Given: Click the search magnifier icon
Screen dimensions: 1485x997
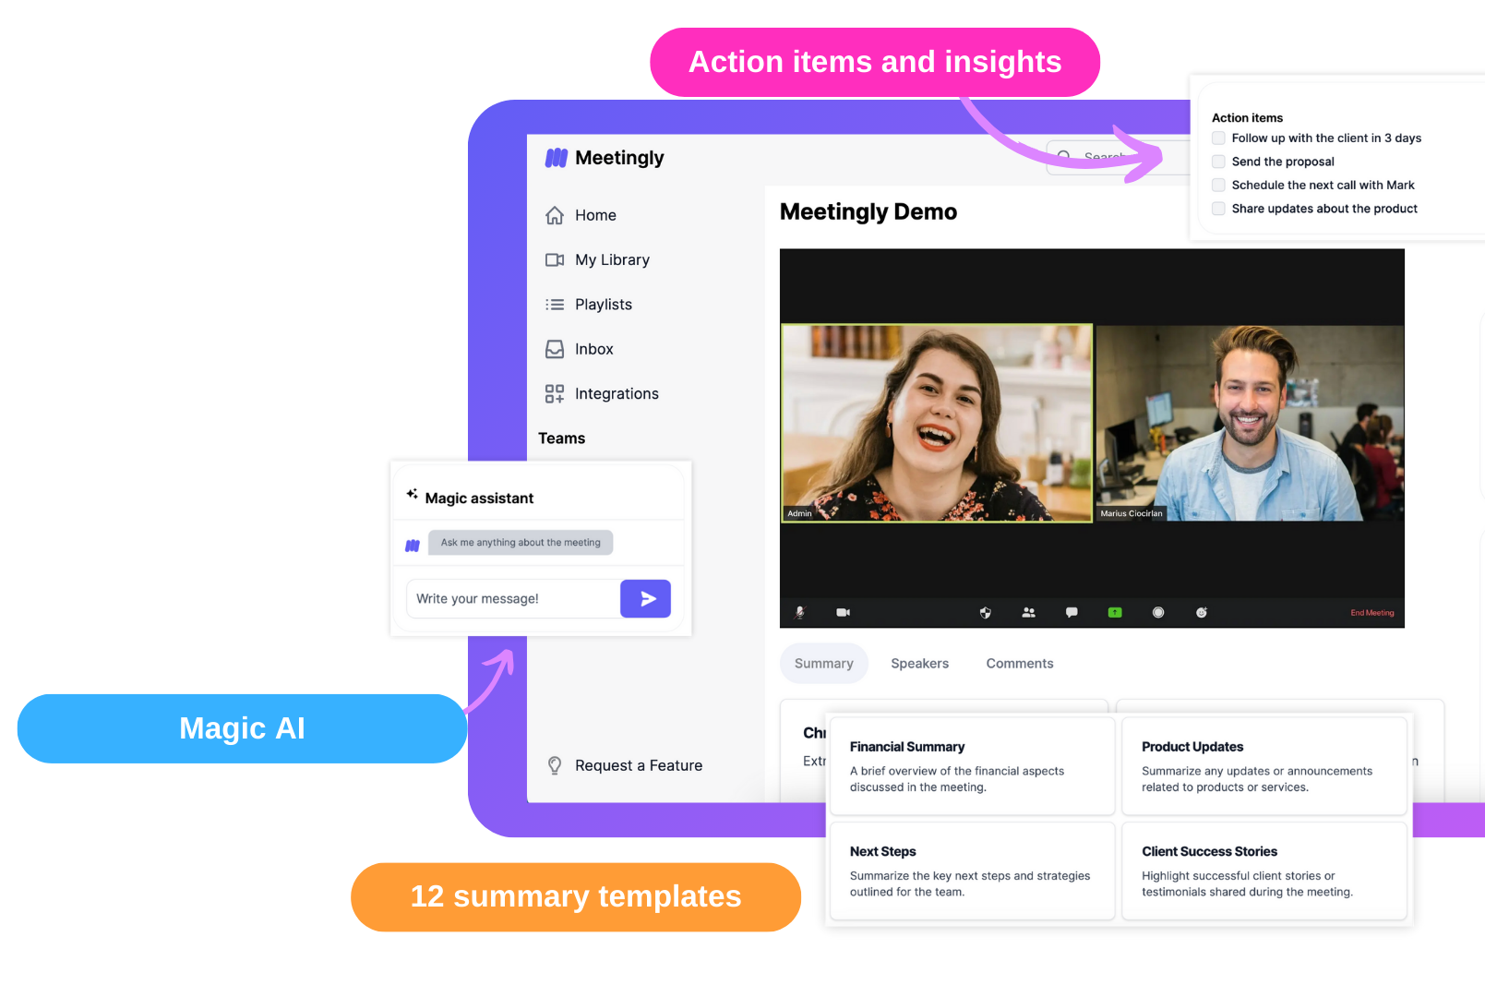Looking at the screenshot, I should [x=1064, y=157].
